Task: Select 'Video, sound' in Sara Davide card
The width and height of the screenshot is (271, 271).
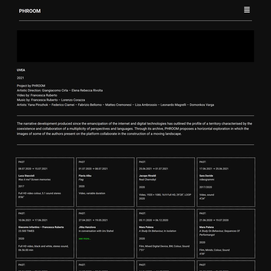Action: 207,195
